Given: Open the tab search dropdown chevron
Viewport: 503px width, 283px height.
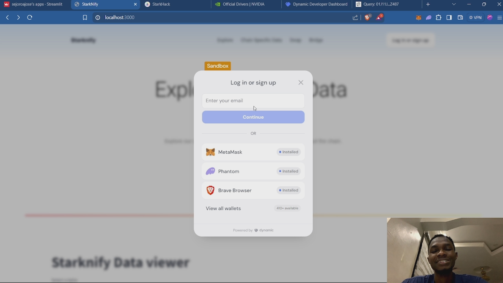Looking at the screenshot, I should coord(454,4).
